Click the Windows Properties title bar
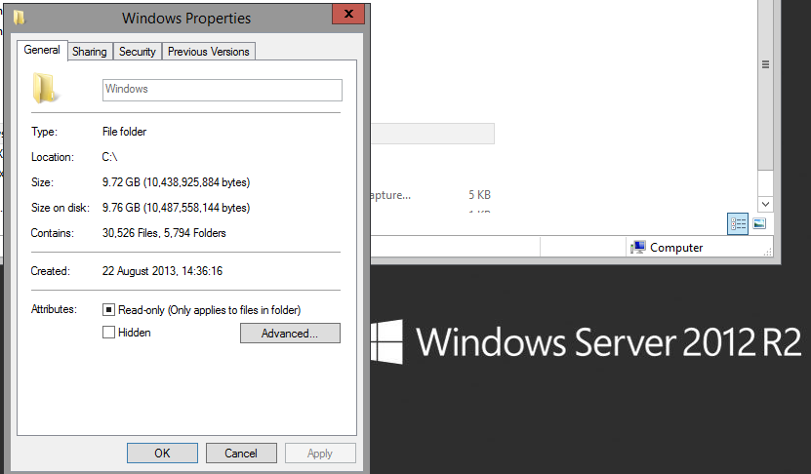This screenshot has height=474, width=811. [186, 19]
